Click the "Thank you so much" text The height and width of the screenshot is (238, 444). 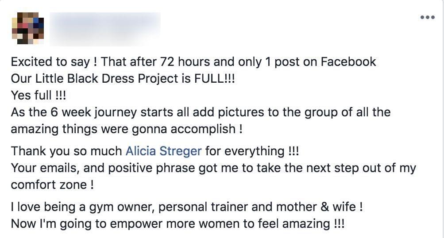66,151
